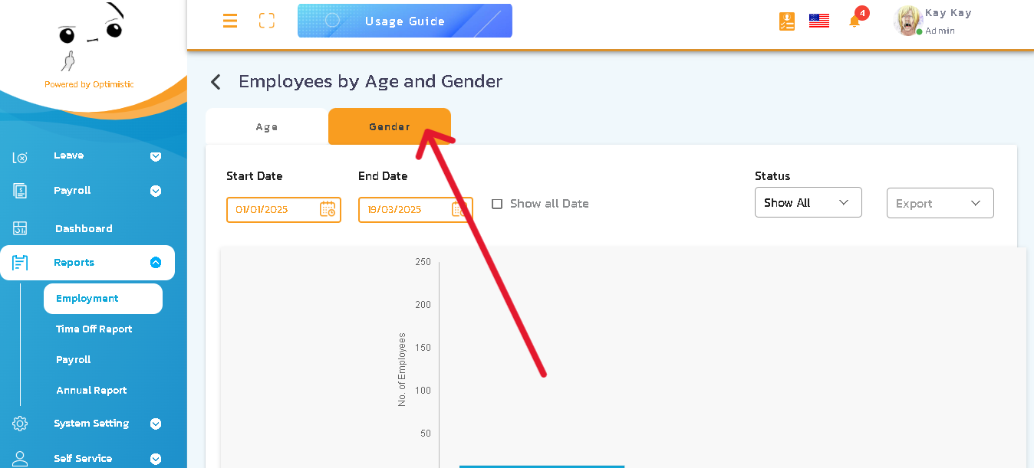Click the End Date input field

pyautogui.click(x=404, y=210)
